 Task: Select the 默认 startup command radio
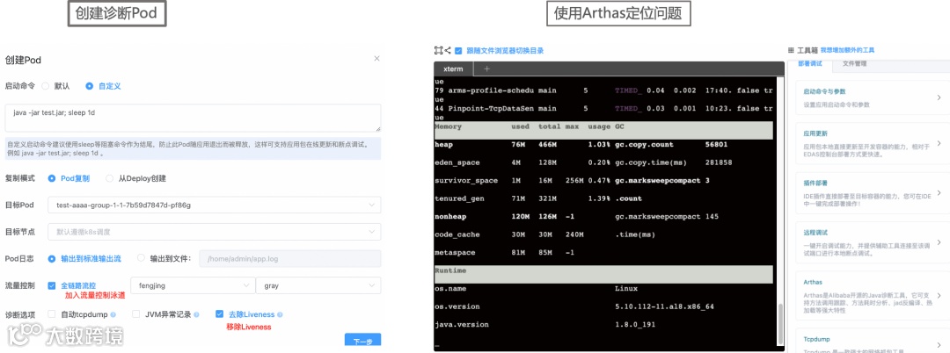coord(46,86)
